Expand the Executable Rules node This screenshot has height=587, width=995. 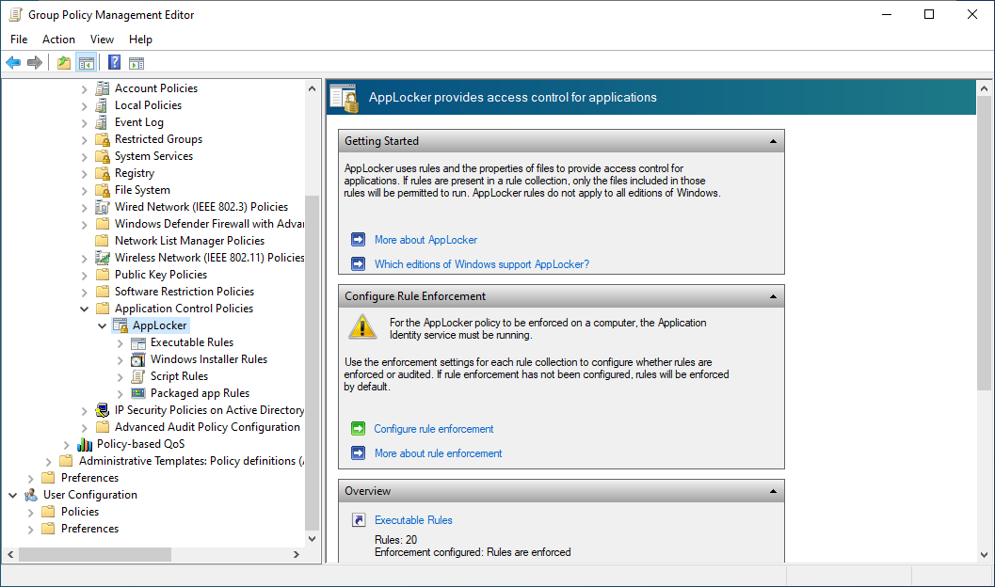coord(120,343)
